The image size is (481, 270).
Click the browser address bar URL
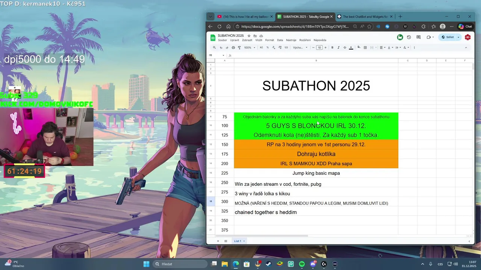295,27
